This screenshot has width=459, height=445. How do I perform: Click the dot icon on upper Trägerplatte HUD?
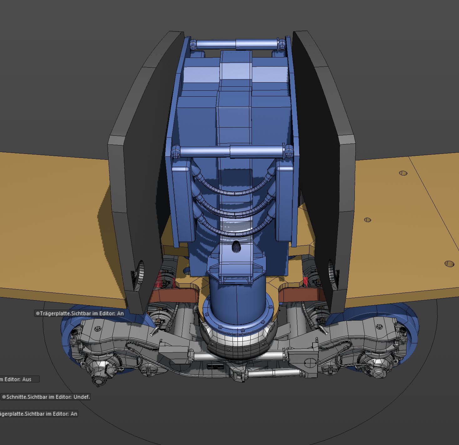(38, 313)
